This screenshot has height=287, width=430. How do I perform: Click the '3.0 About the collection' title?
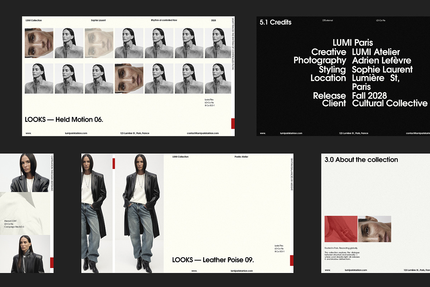click(361, 160)
